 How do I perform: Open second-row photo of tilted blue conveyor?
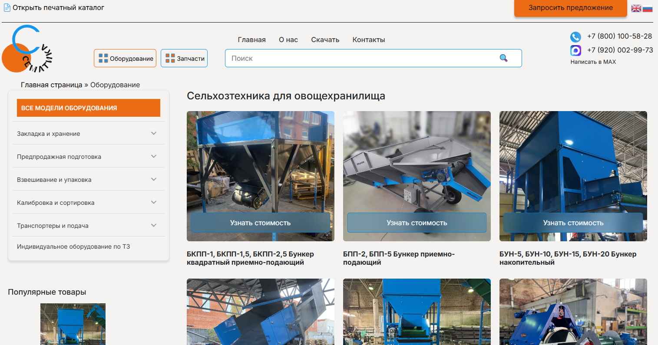coord(261,312)
